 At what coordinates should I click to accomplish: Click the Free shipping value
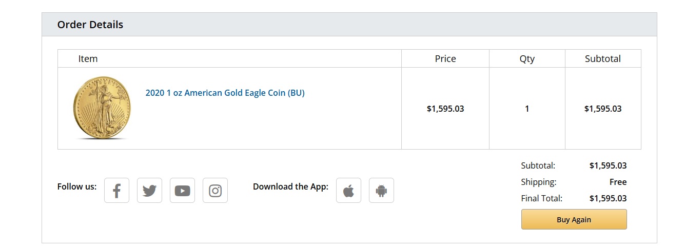[618, 182]
